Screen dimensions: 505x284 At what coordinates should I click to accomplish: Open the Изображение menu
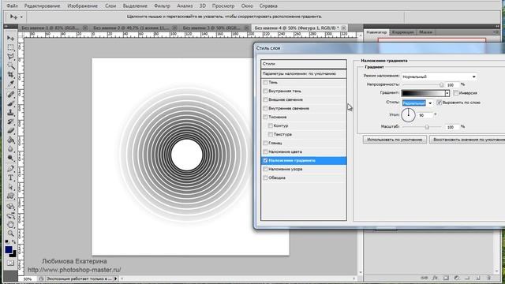tap(82, 6)
